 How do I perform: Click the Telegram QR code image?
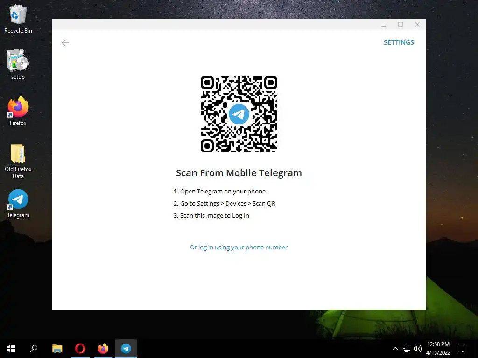[x=239, y=114]
